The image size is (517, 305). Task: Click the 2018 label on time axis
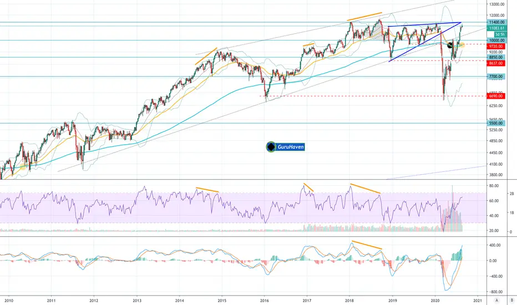coord(349,301)
